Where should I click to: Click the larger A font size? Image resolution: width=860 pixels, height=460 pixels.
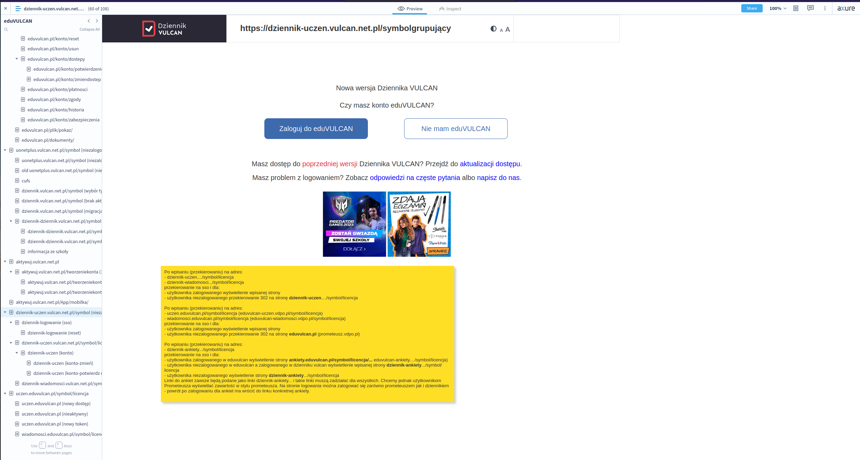click(x=508, y=30)
